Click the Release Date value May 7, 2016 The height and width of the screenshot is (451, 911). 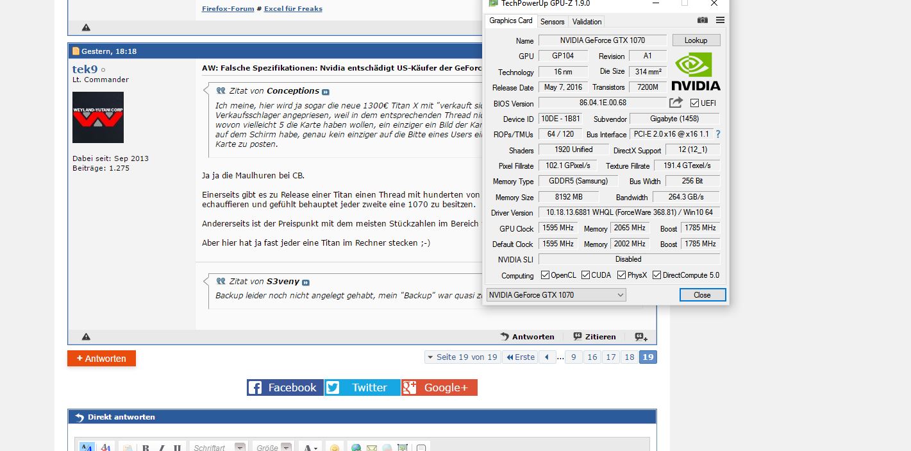click(x=563, y=87)
